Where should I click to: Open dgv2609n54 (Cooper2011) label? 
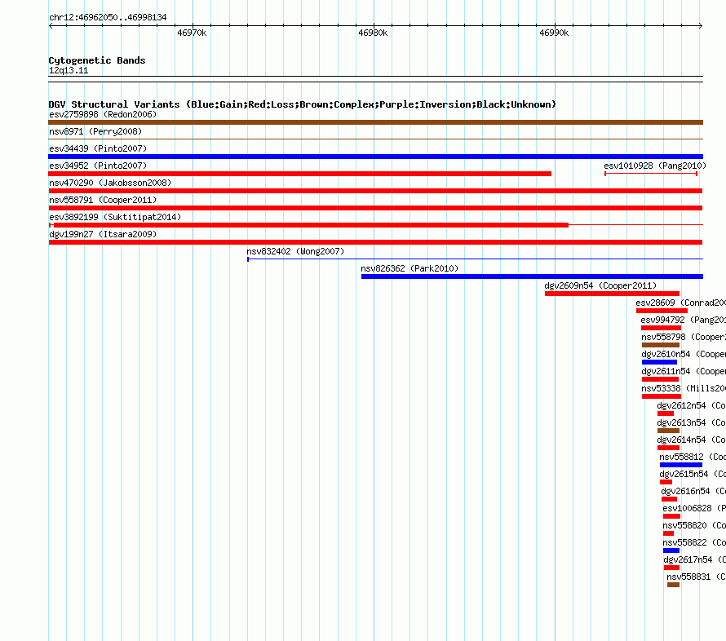point(600,285)
